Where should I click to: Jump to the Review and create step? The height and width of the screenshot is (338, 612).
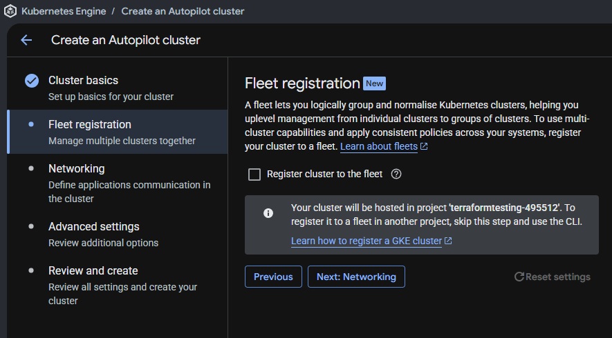coord(117,285)
